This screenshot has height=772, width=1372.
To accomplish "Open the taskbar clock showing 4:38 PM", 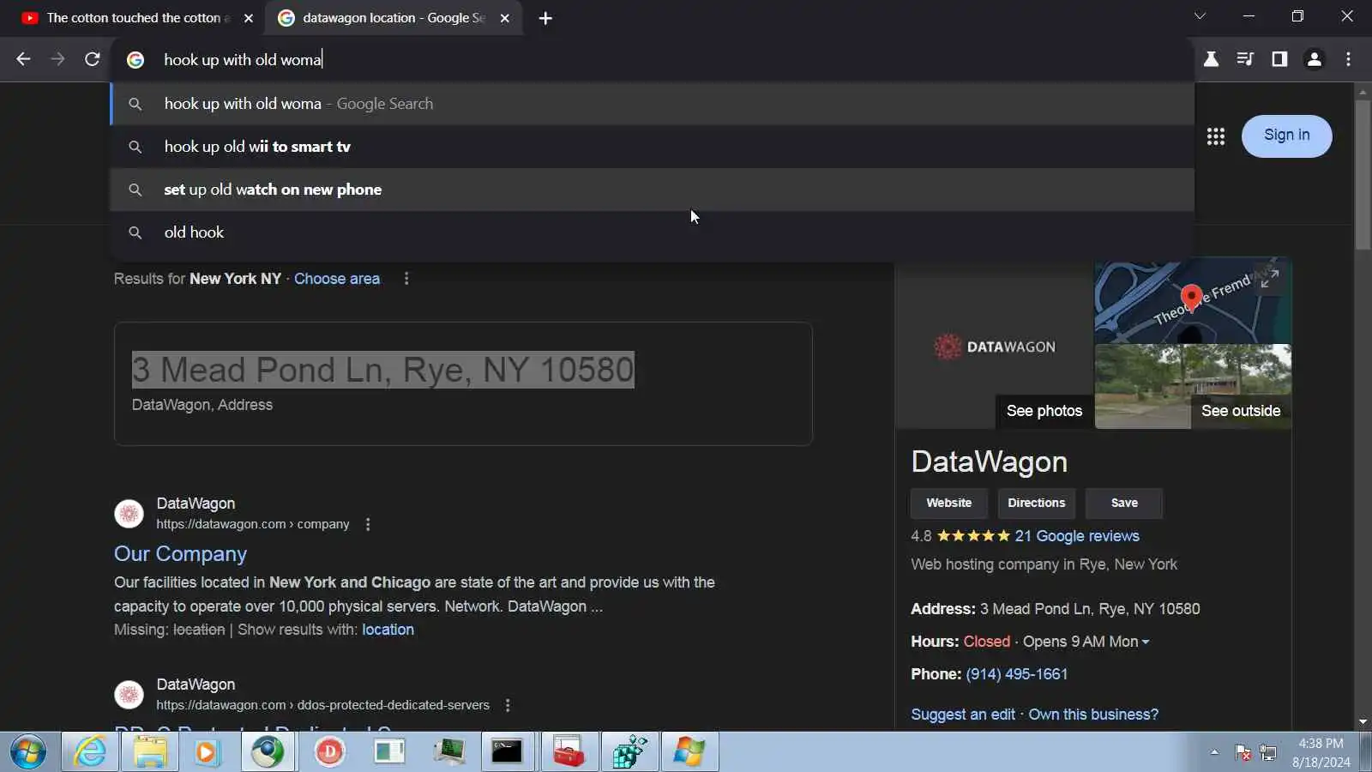I will click(x=1321, y=752).
